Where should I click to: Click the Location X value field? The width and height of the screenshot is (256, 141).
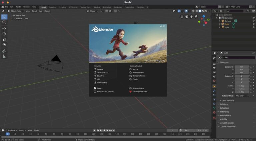(x=242, y=67)
